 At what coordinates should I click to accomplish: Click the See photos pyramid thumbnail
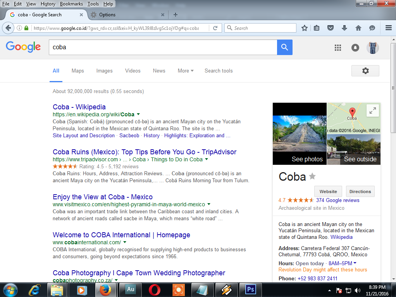click(x=300, y=134)
